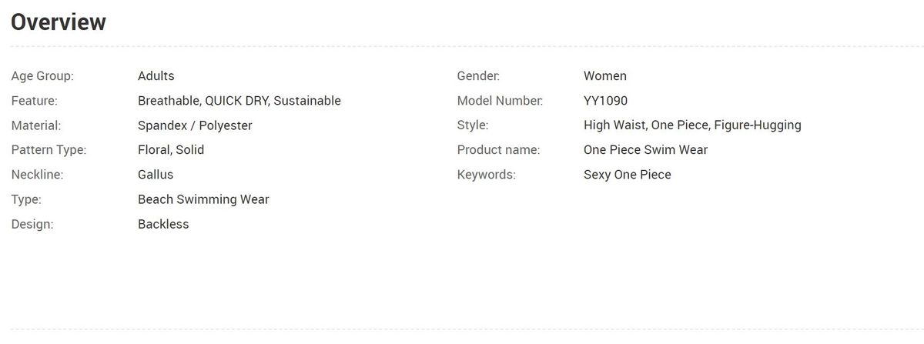Click the Backless design value

point(163,224)
